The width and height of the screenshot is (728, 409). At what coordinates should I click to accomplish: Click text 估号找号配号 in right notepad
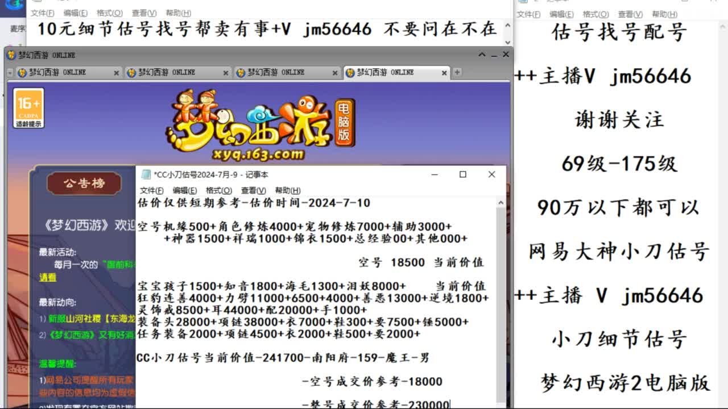pos(619,32)
